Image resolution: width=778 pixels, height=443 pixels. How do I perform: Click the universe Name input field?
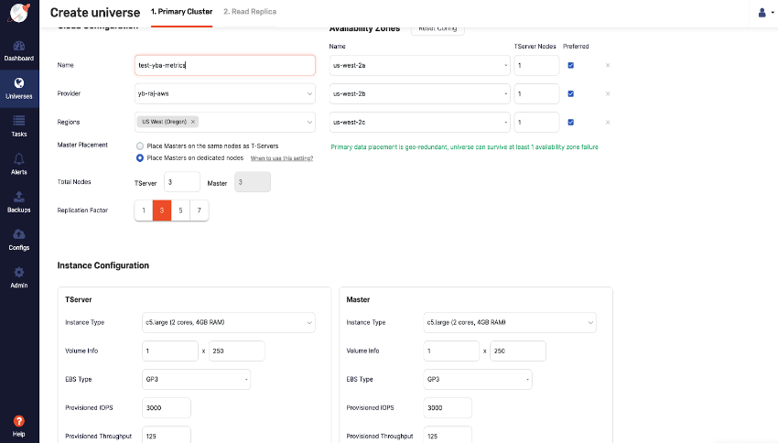coord(224,65)
